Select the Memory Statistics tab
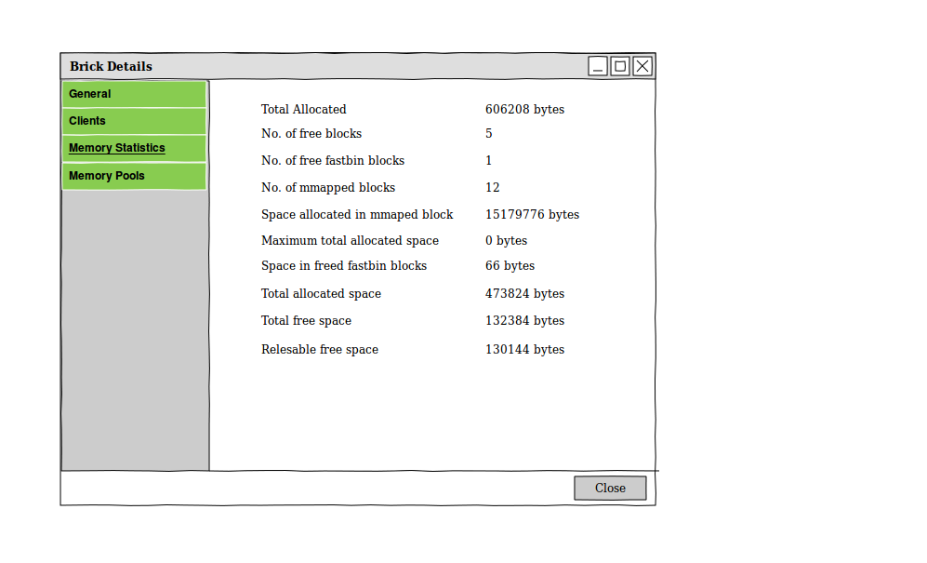Viewport: 927px width, 563px height. click(x=134, y=148)
